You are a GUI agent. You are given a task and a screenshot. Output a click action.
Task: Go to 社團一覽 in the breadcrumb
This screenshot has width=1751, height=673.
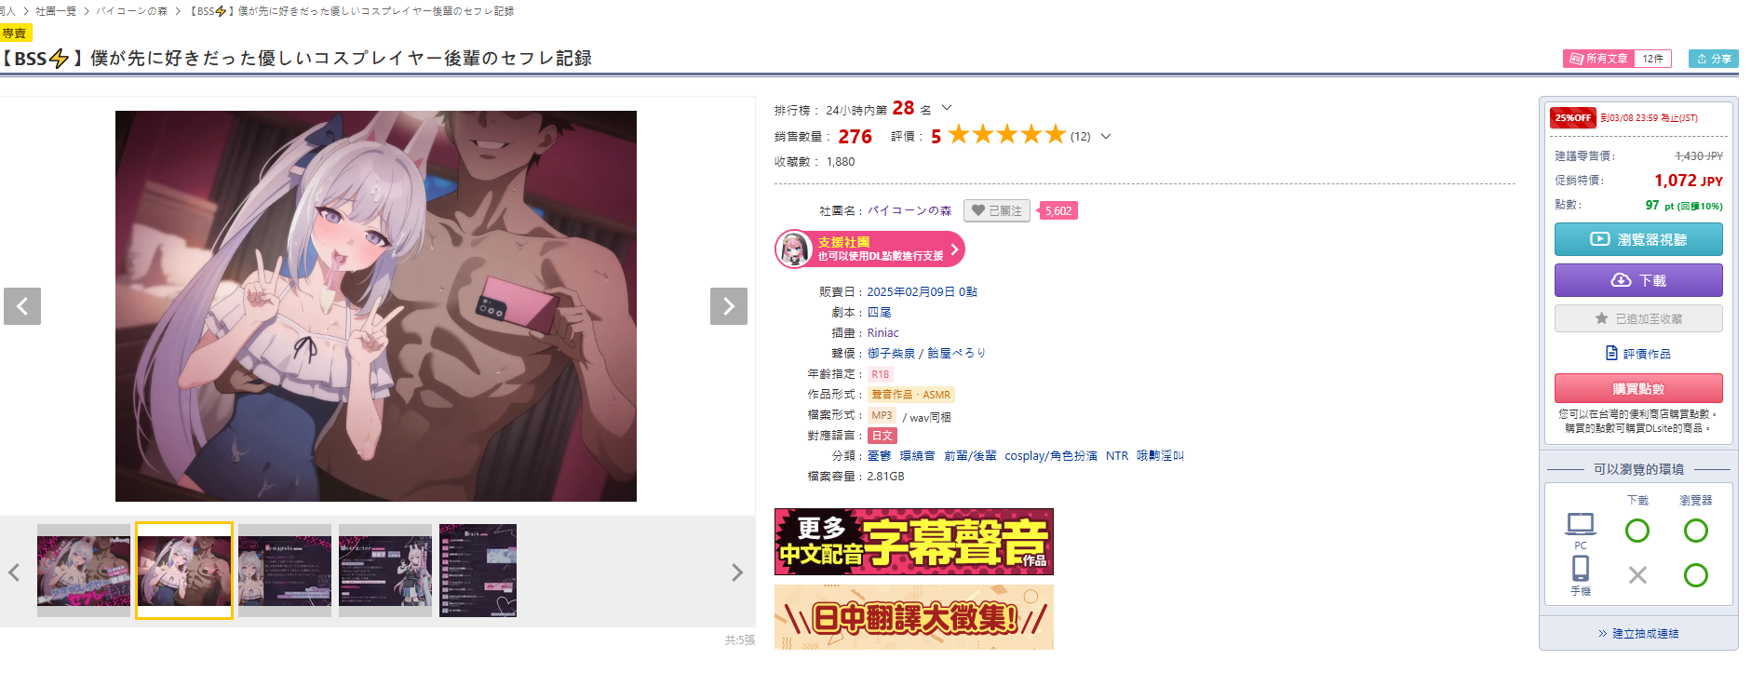[56, 11]
